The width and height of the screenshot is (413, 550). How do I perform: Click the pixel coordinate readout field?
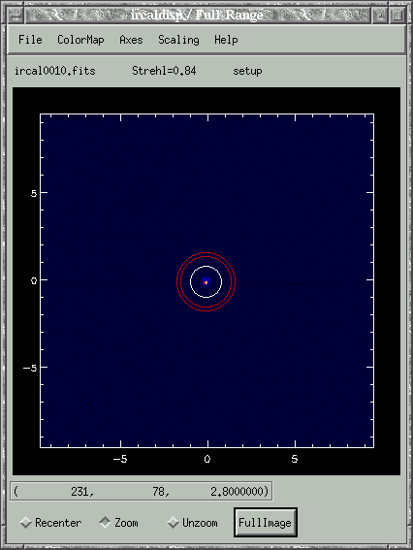click(x=142, y=491)
